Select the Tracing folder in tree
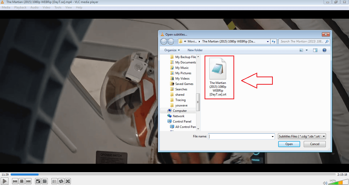This screenshot has width=349, height=185. point(178,100)
